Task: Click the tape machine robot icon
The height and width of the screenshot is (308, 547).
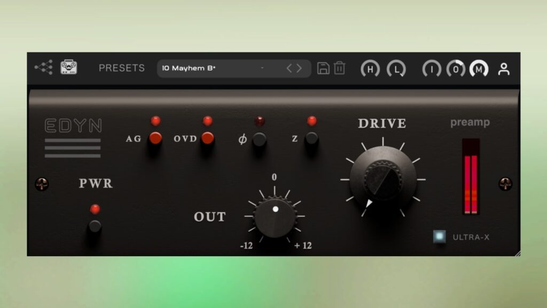Action: (x=69, y=67)
